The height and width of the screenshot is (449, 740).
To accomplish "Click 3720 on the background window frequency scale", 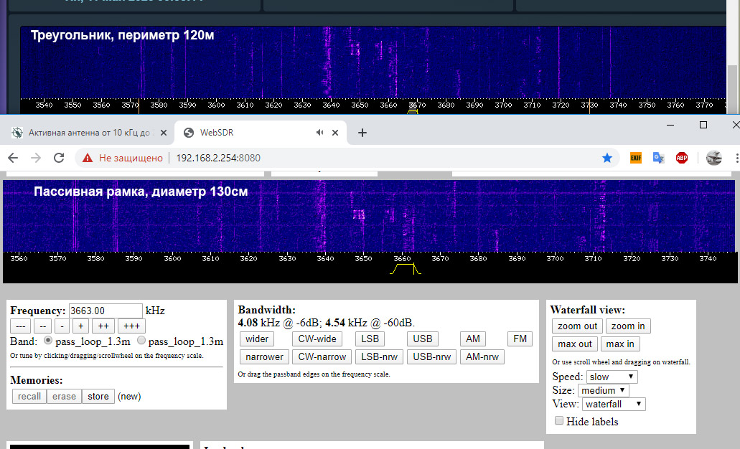I will pyautogui.click(x=561, y=105).
